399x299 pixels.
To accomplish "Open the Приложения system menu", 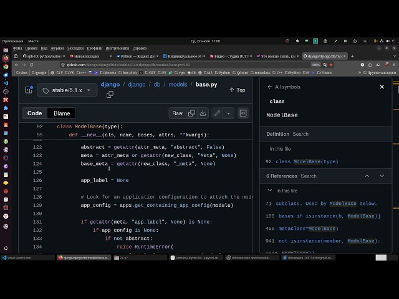I will pyautogui.click(x=12, y=41).
